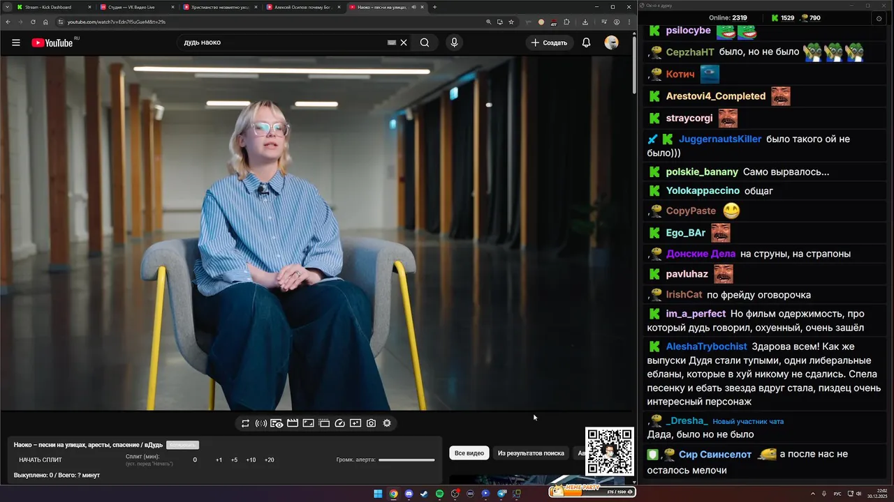Open chat user JuggernautsKiller name
The height and width of the screenshot is (502, 894).
click(x=720, y=139)
